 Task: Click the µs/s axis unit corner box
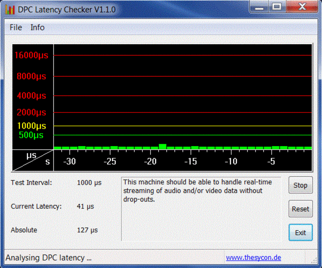pos(33,160)
